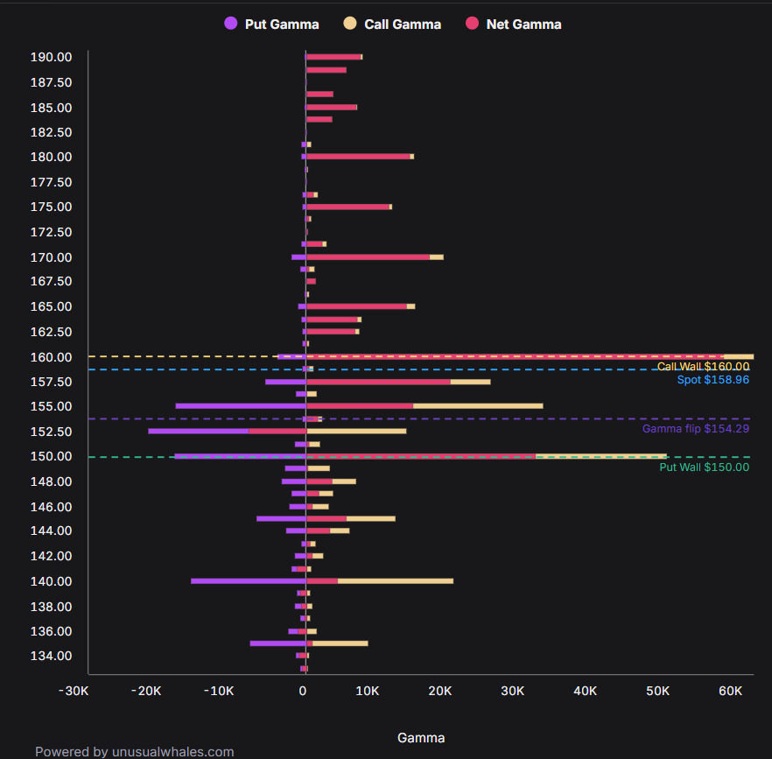Click the 150.00 strike axis label
The width and height of the screenshot is (772, 759).
point(51,456)
